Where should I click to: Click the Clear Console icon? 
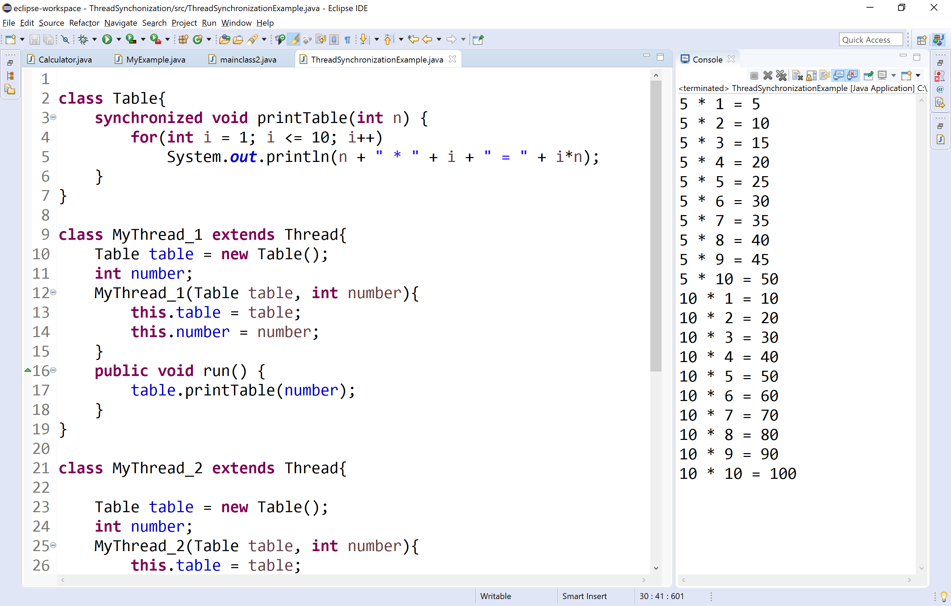pyautogui.click(x=797, y=75)
